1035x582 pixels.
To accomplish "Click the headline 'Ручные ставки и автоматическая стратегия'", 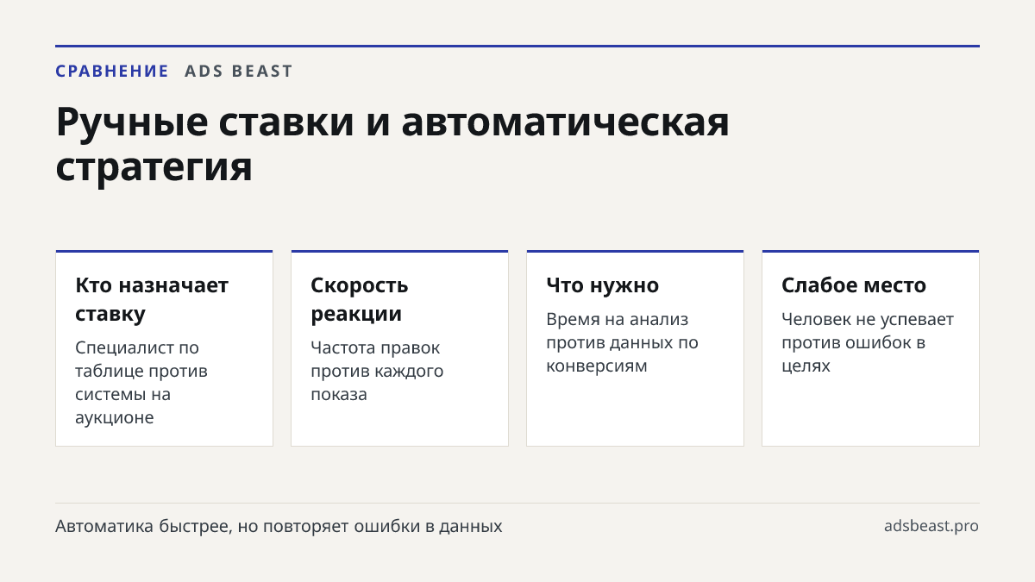I will pyautogui.click(x=392, y=144).
